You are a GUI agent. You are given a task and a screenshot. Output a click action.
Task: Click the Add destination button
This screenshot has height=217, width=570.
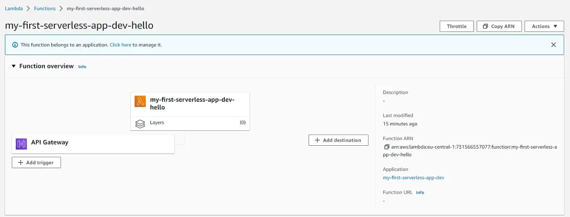[x=338, y=140]
